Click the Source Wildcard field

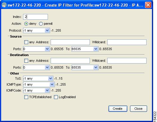pyautogui.click(x=127, y=42)
